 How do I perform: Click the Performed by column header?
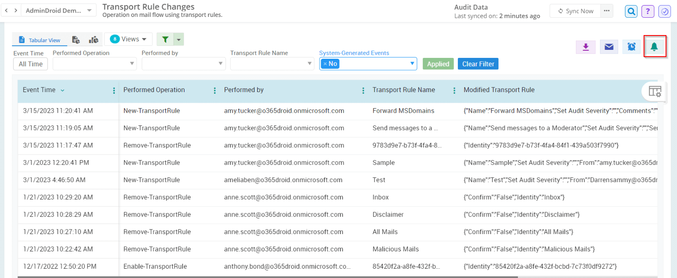pyautogui.click(x=244, y=90)
